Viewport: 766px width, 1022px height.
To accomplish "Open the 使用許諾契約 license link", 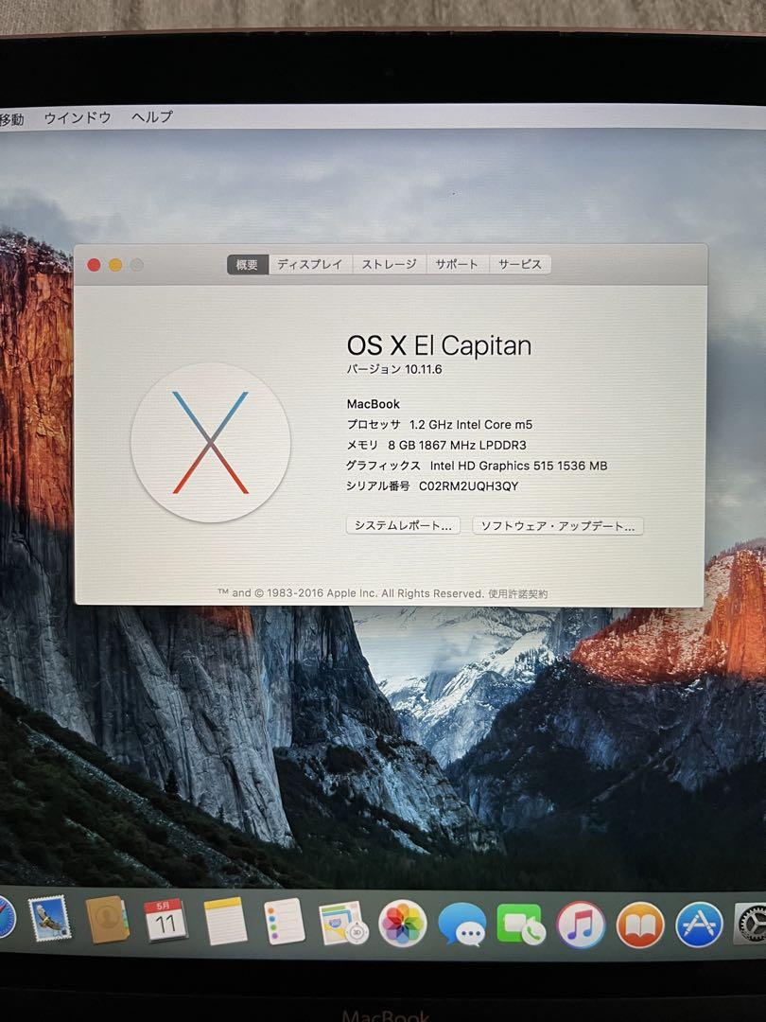I will [x=518, y=593].
